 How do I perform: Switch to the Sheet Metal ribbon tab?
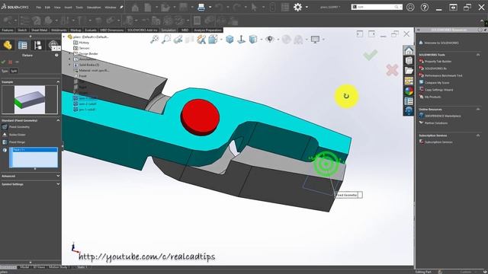pyautogui.click(x=39, y=30)
